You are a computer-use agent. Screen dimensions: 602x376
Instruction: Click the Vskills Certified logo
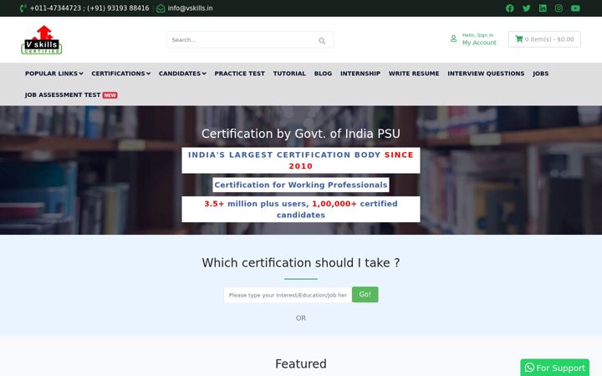pyautogui.click(x=42, y=40)
